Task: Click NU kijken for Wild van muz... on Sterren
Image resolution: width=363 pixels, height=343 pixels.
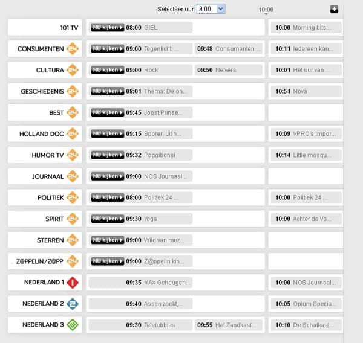Action: pyautogui.click(x=108, y=240)
